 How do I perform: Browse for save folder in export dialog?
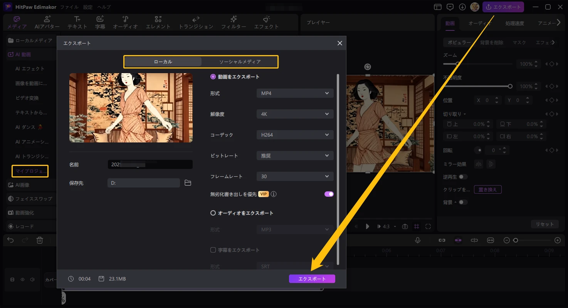tap(188, 183)
